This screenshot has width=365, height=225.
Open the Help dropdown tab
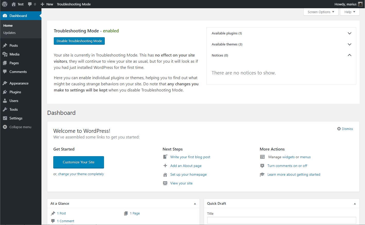350,12
